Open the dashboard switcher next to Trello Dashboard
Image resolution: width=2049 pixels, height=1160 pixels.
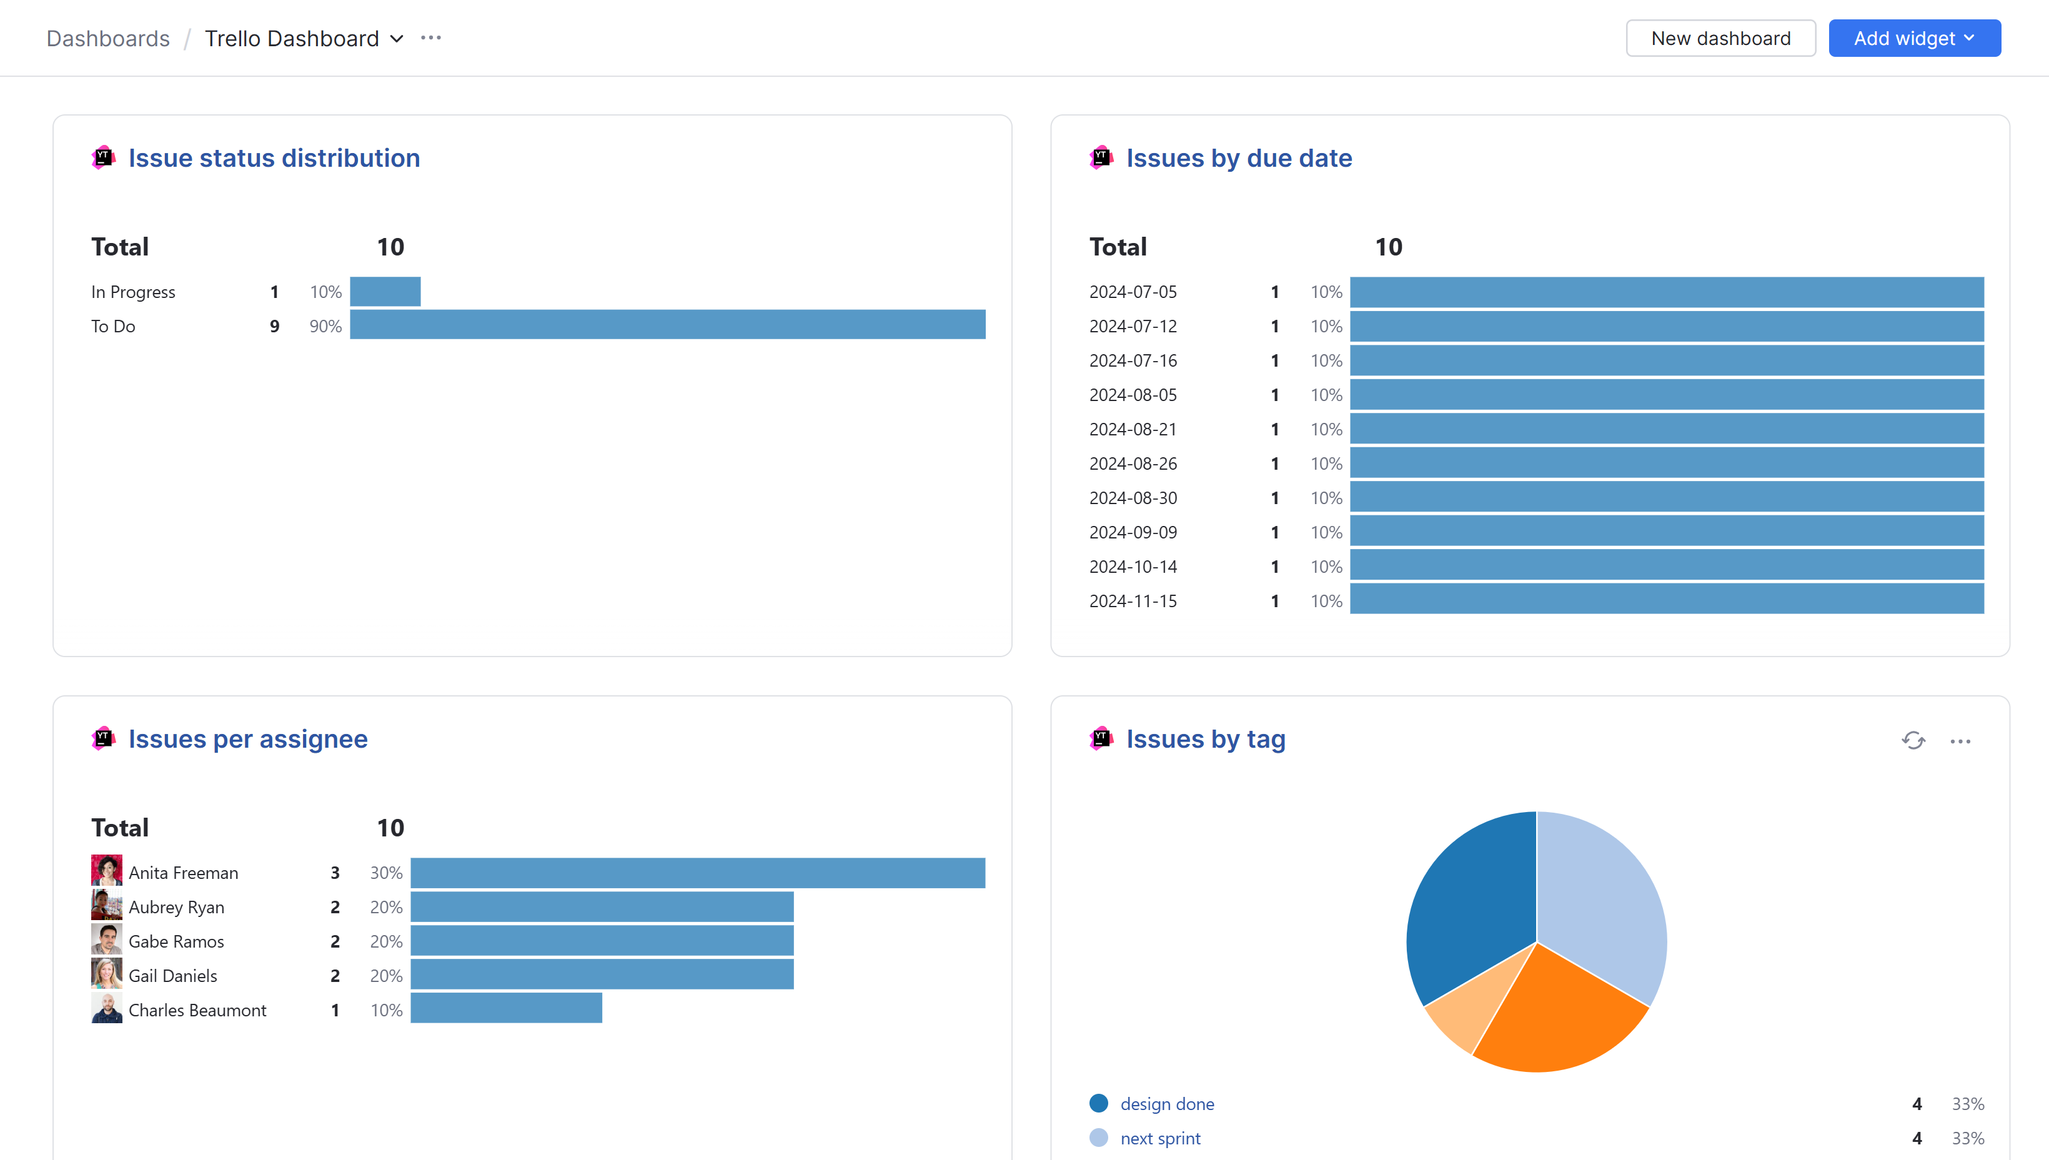[x=397, y=38]
